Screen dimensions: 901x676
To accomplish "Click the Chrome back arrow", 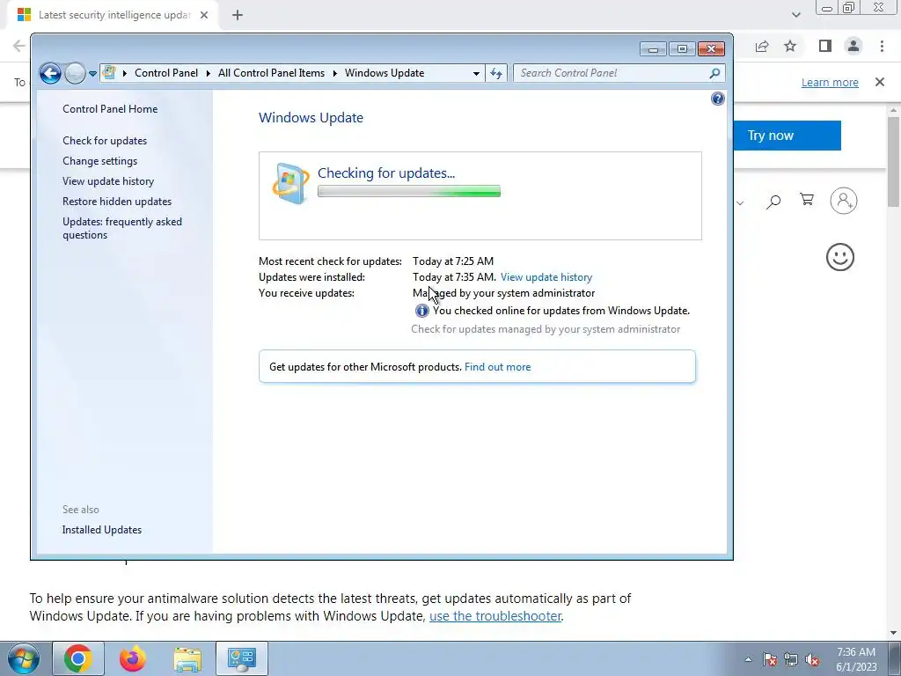I will [18, 46].
